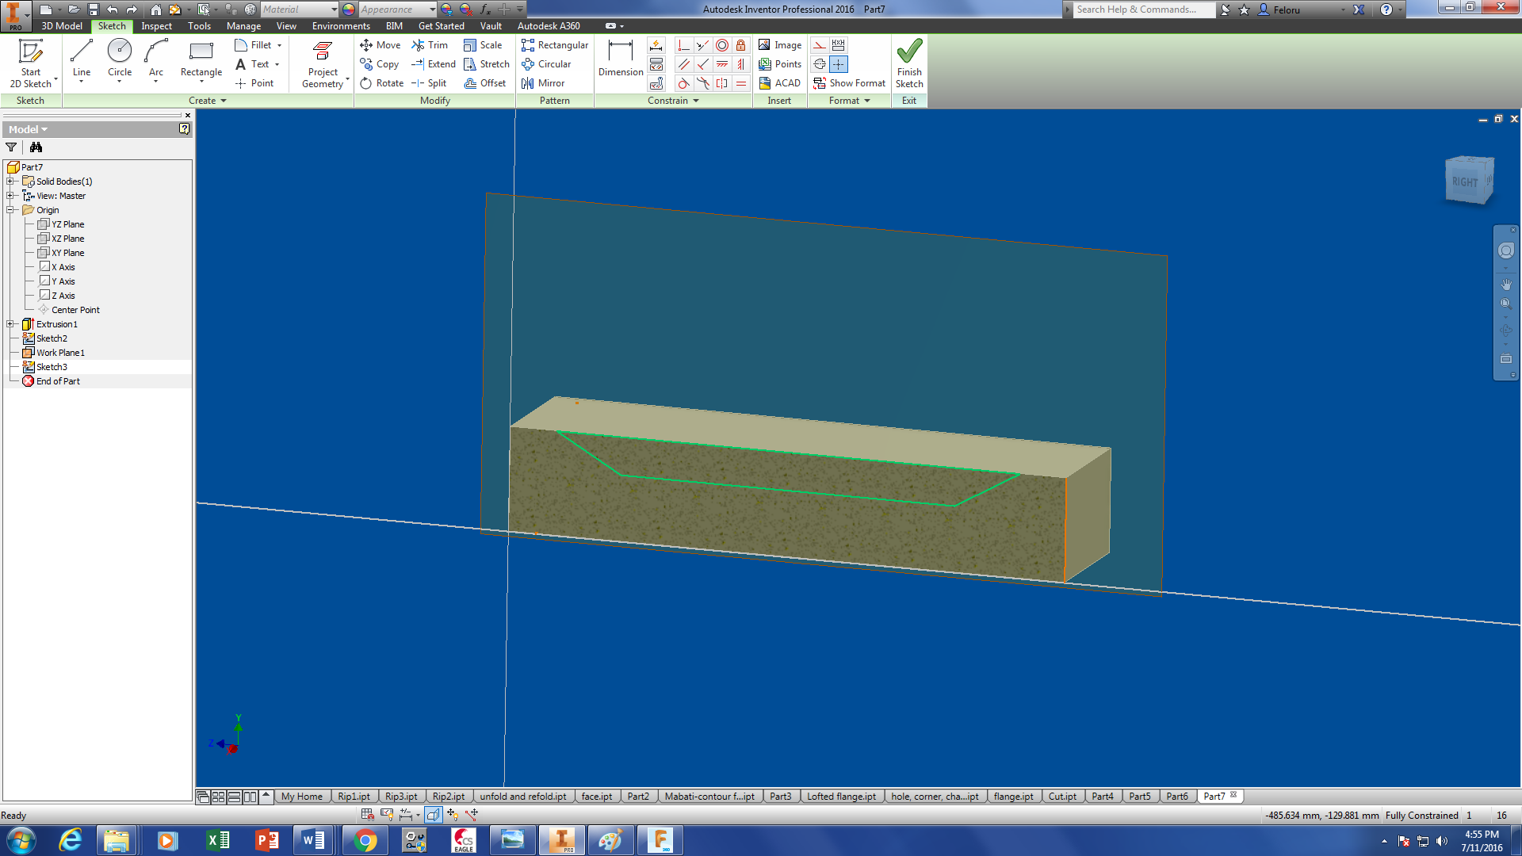The image size is (1522, 856).
Task: Open Excel from the taskbar
Action: point(217,840)
